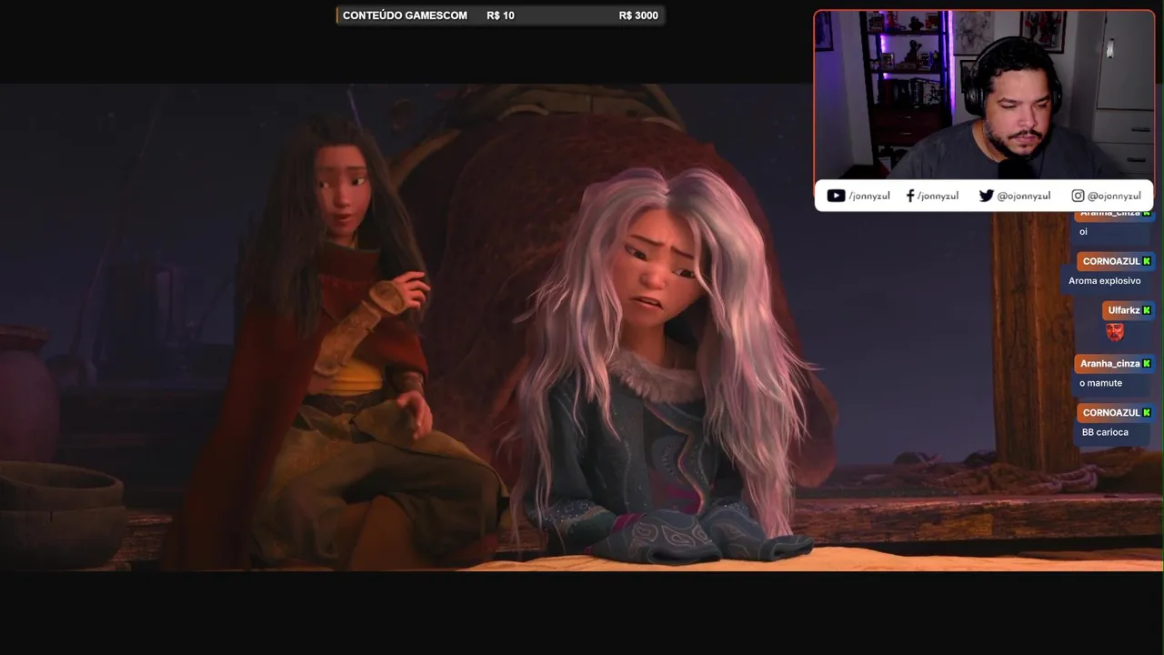The width and height of the screenshot is (1164, 655).
Task: Open the @ojonnyzul Instagram handle
Action: click(1114, 196)
